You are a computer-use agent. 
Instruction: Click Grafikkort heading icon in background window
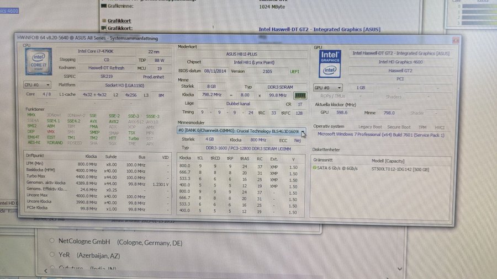click(104, 20)
